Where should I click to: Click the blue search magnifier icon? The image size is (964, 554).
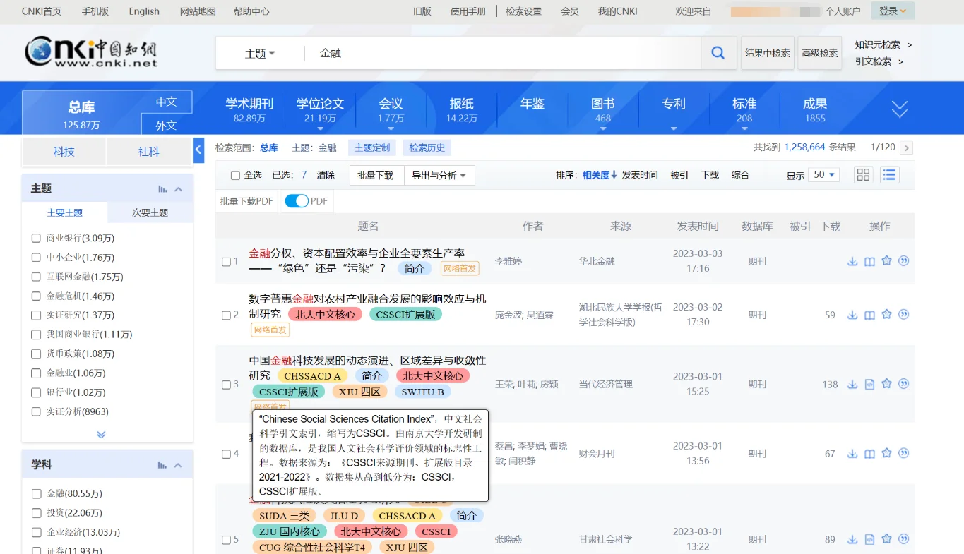tap(718, 52)
